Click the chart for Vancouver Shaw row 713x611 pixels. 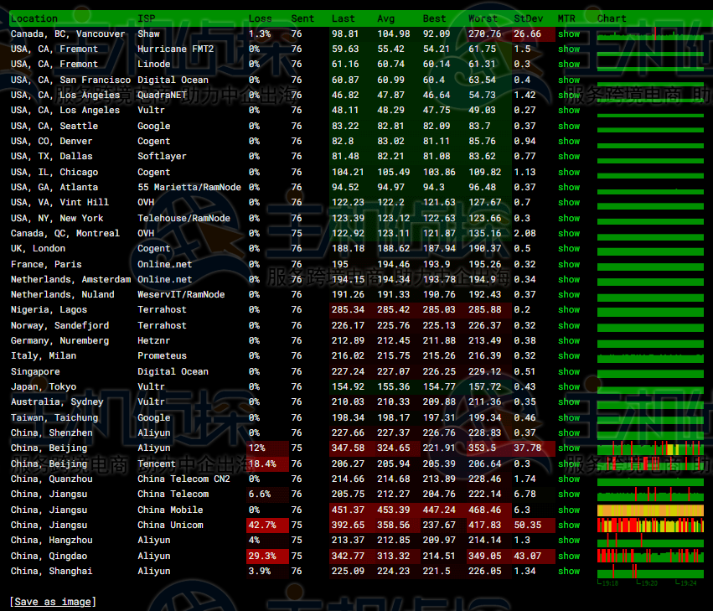click(x=650, y=34)
